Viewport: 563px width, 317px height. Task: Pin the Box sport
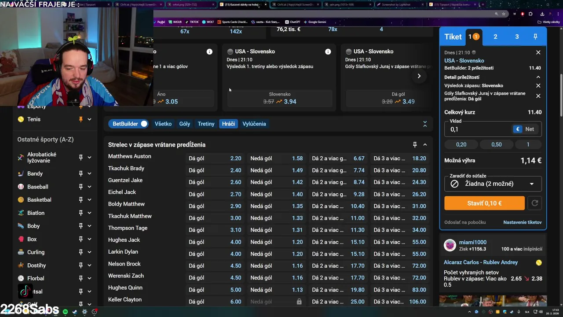(80, 239)
